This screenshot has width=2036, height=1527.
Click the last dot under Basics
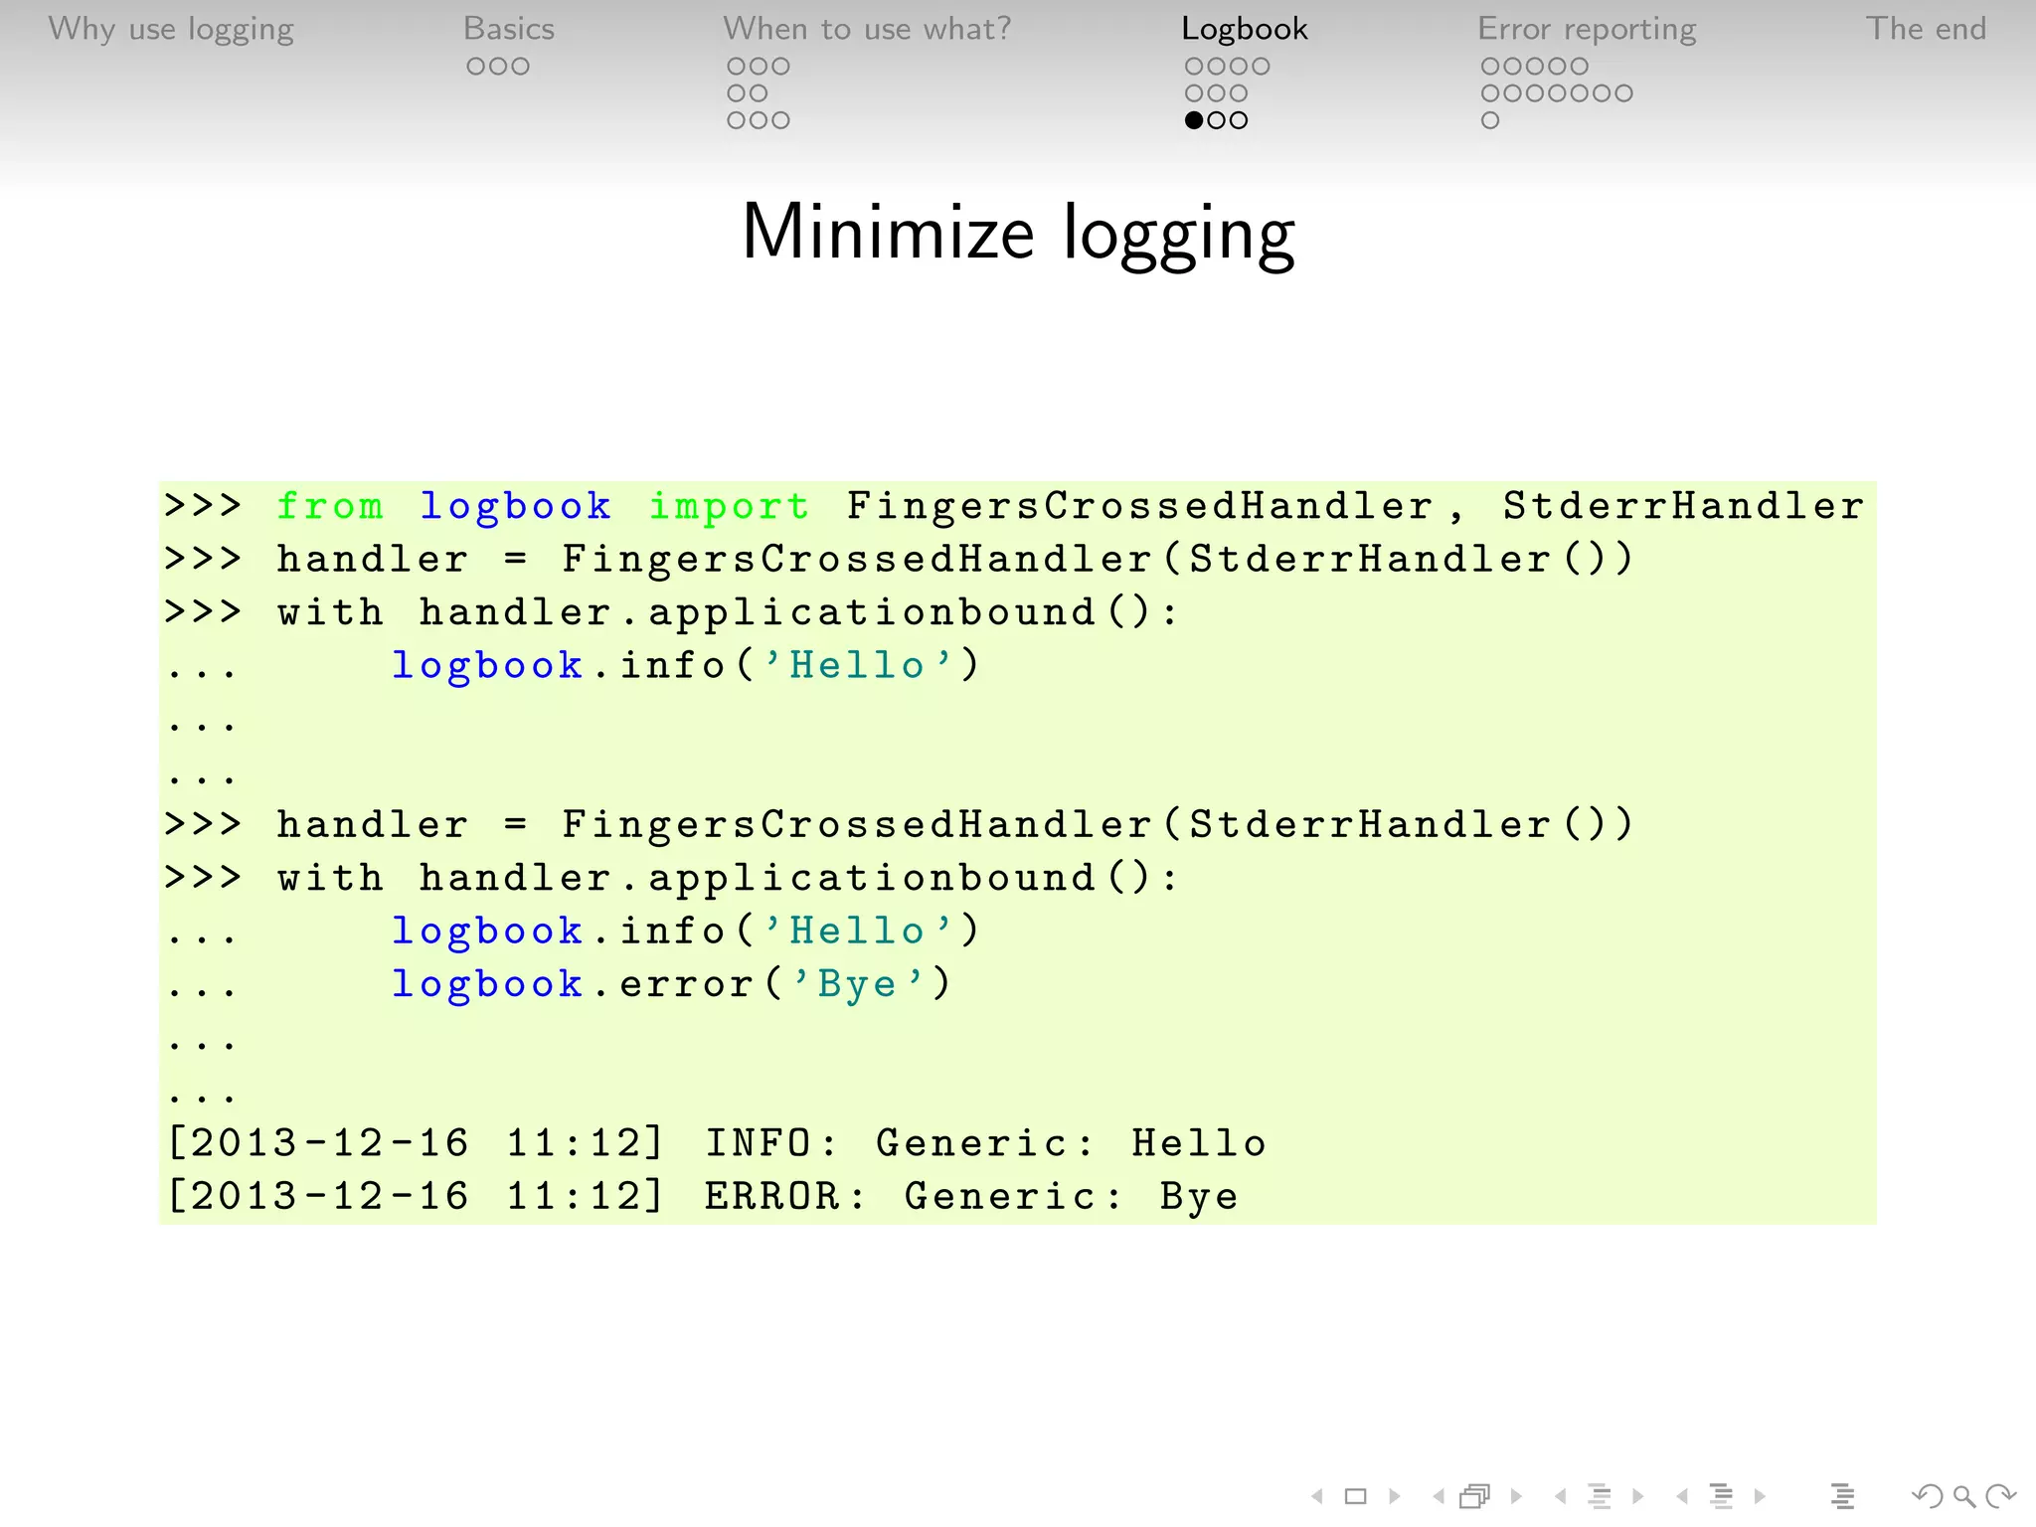[521, 67]
